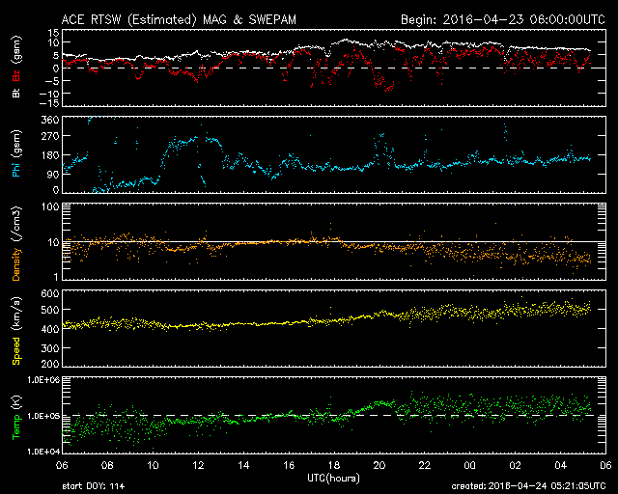Click the orange 'Density (/cm3)' axis label

16,243
